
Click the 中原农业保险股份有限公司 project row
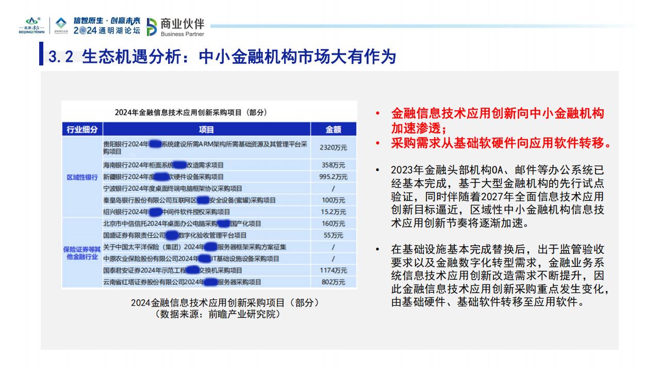(206, 259)
